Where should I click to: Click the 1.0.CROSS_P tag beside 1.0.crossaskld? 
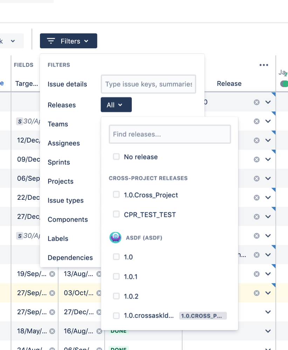[203, 315]
